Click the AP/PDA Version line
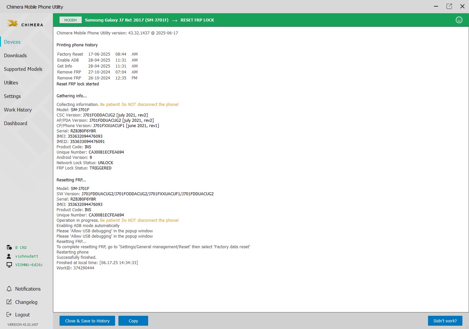The width and height of the screenshot is (469, 329). click(x=105, y=120)
